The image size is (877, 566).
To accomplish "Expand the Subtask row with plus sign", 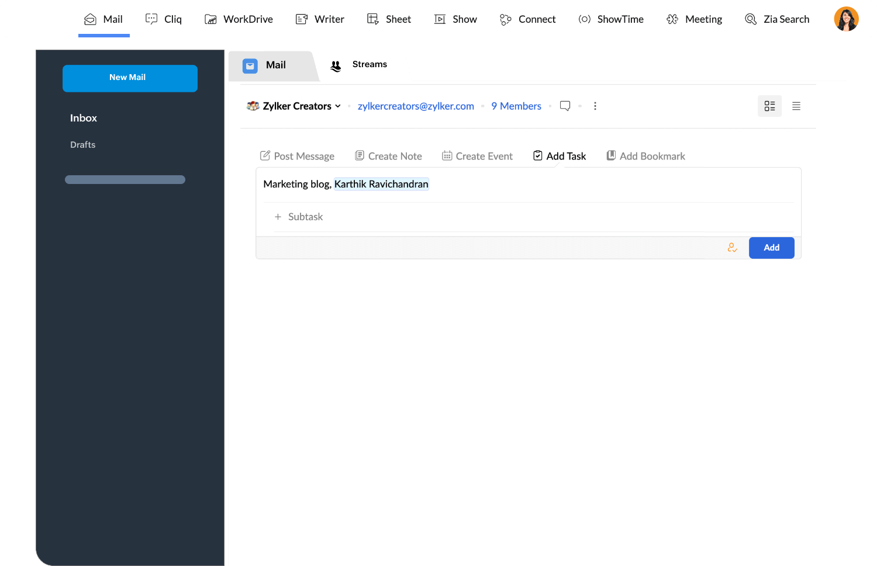I will pos(299,217).
